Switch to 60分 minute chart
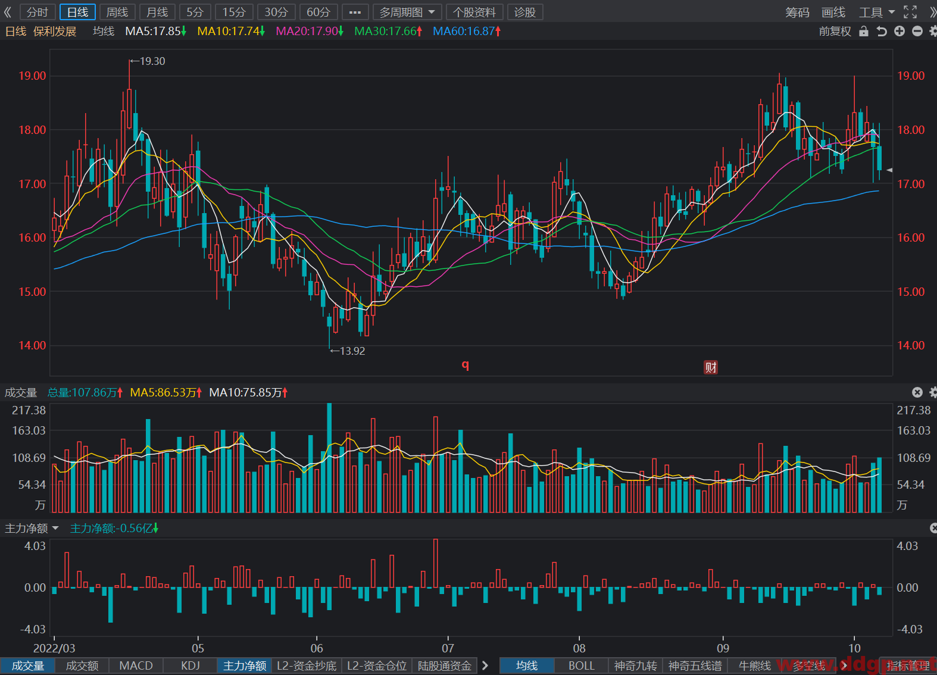This screenshot has width=937, height=675. click(x=318, y=12)
